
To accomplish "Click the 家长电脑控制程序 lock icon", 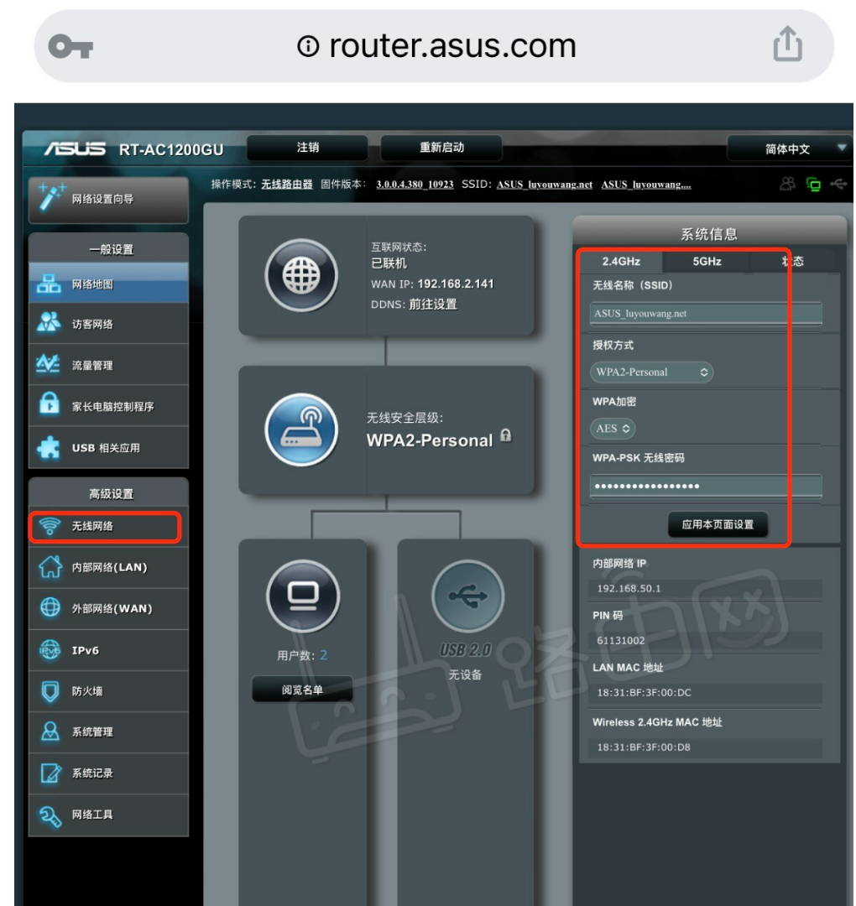I will click(50, 404).
